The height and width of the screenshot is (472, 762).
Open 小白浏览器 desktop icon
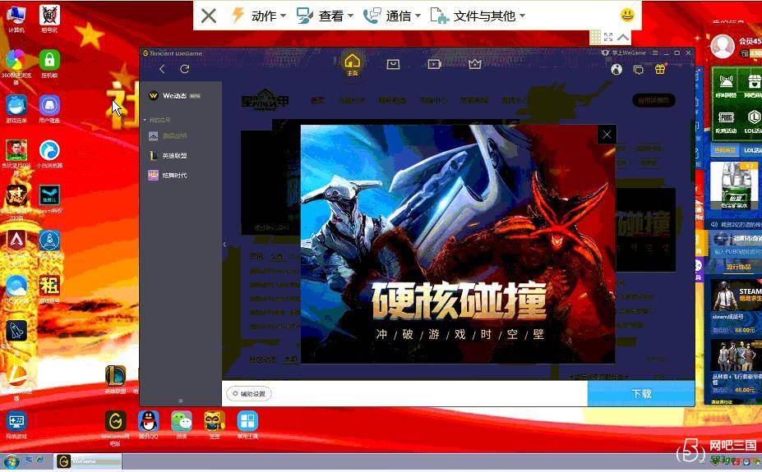click(49, 154)
